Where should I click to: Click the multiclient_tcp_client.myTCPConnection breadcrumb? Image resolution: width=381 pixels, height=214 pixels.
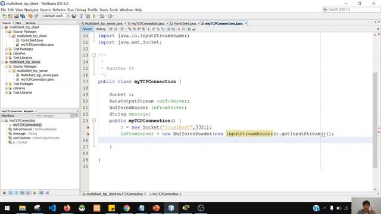coord(115,194)
